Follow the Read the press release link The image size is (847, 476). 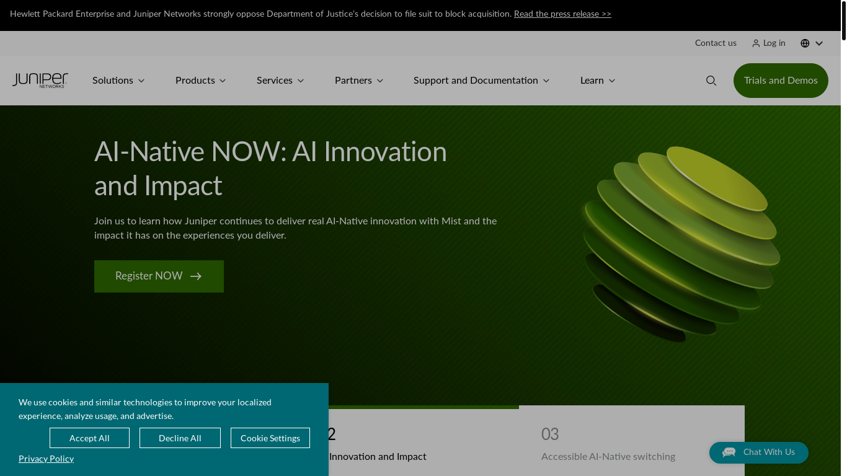tap(562, 14)
